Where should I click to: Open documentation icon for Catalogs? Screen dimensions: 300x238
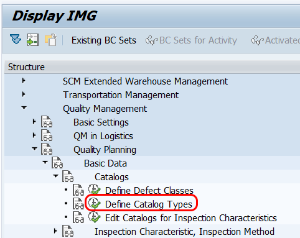pyautogui.click(x=68, y=176)
